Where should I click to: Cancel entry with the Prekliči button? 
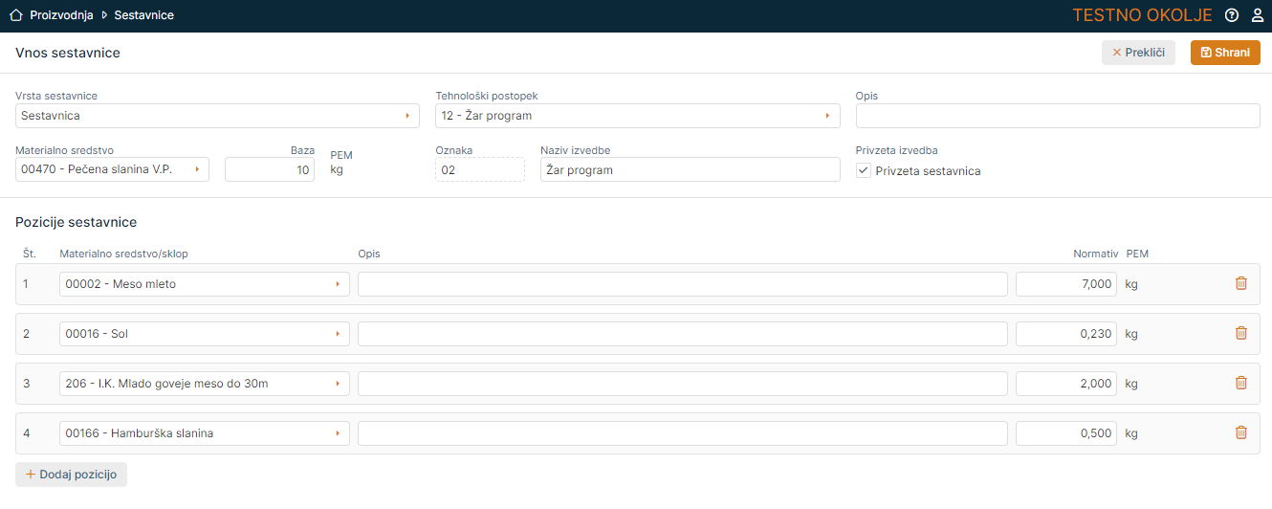pos(1138,53)
